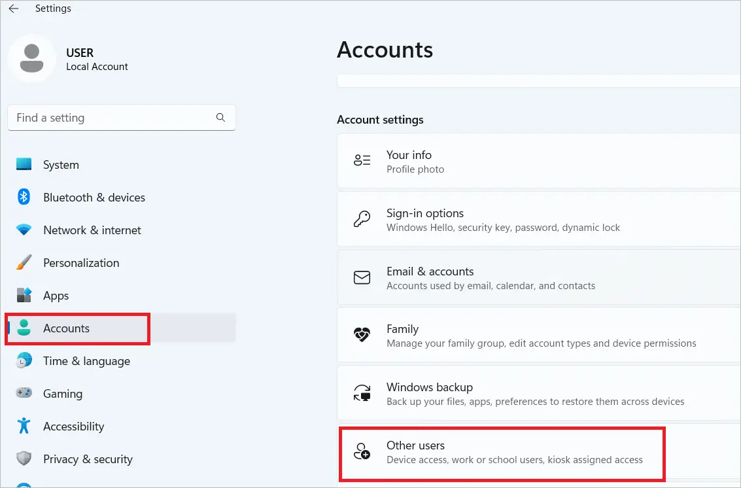Select Personalization in the sidebar
The height and width of the screenshot is (488, 741).
click(122, 262)
